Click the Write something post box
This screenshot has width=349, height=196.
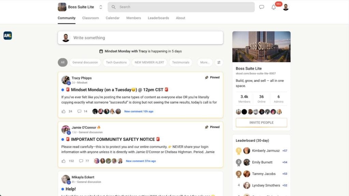140,38
